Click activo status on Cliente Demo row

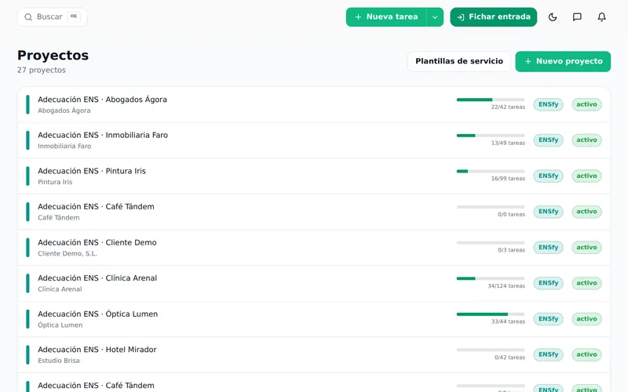pos(586,247)
